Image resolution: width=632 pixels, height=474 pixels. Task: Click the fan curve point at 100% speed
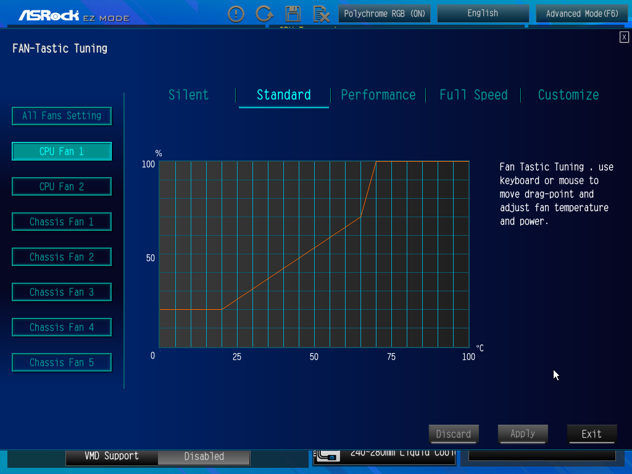[x=376, y=161]
